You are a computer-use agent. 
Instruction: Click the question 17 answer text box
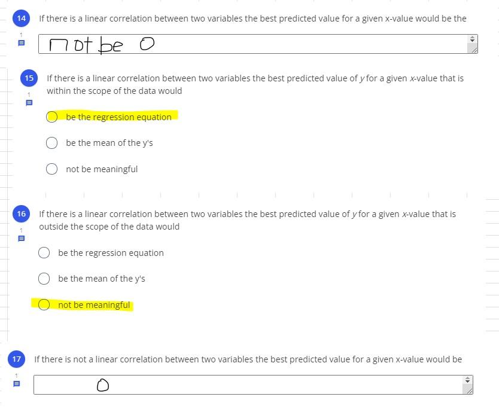pyautogui.click(x=248, y=385)
